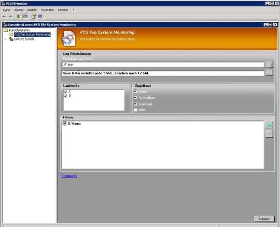
Task: Toggle drive C checkbox
Action: pos(65,92)
